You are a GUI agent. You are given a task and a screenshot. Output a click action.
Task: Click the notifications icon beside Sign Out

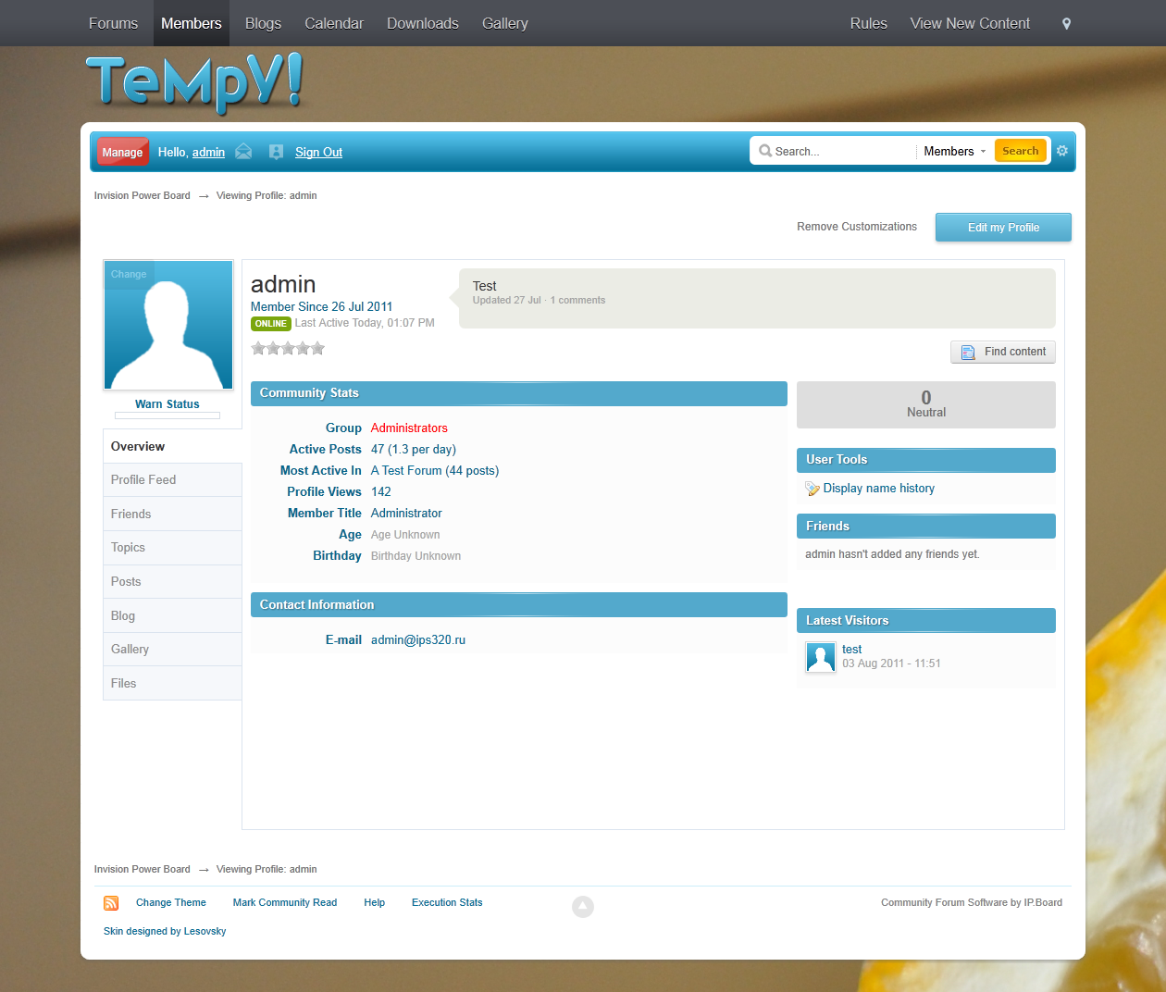(x=276, y=152)
